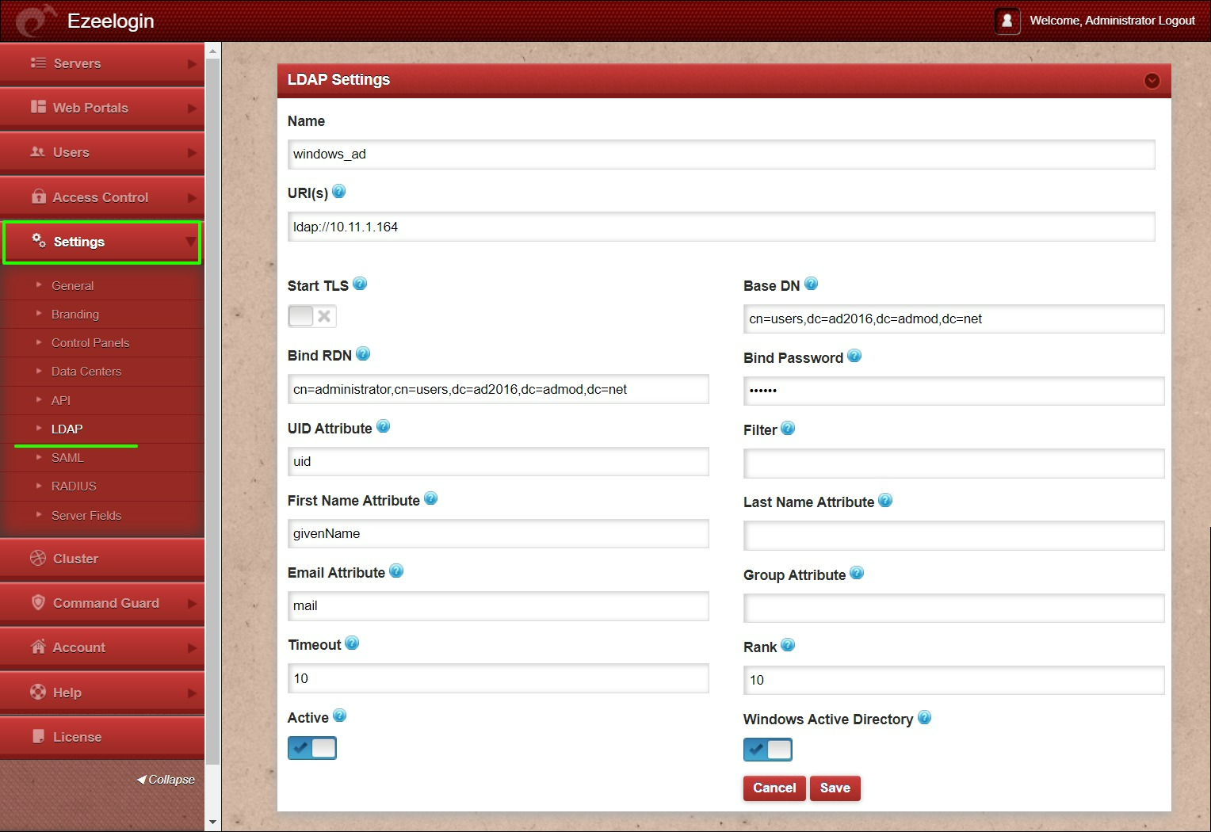Click the administrator avatar icon in header
Screen dimensions: 1211x832
(1007, 21)
